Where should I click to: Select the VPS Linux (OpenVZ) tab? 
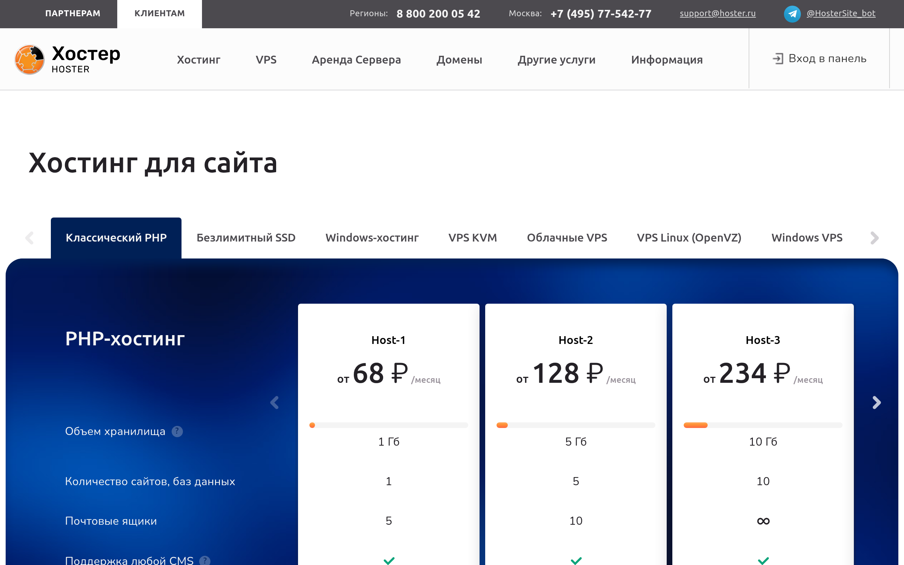pyautogui.click(x=689, y=238)
